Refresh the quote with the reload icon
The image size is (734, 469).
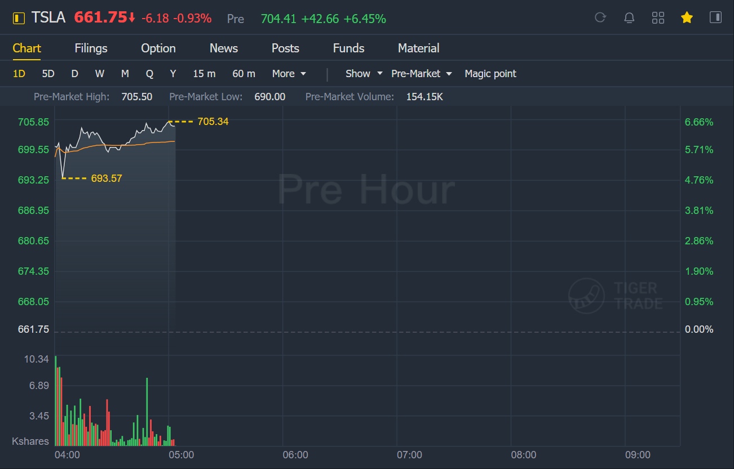600,17
